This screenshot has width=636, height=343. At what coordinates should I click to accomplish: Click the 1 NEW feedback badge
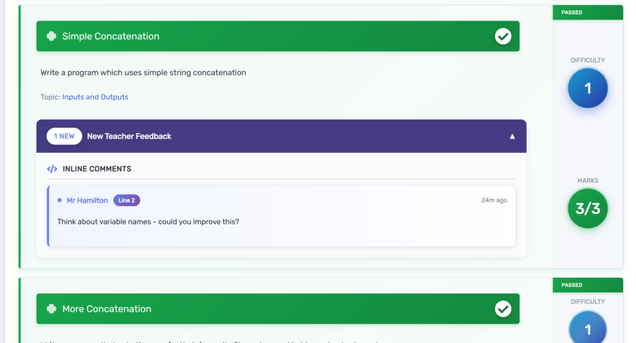click(64, 136)
